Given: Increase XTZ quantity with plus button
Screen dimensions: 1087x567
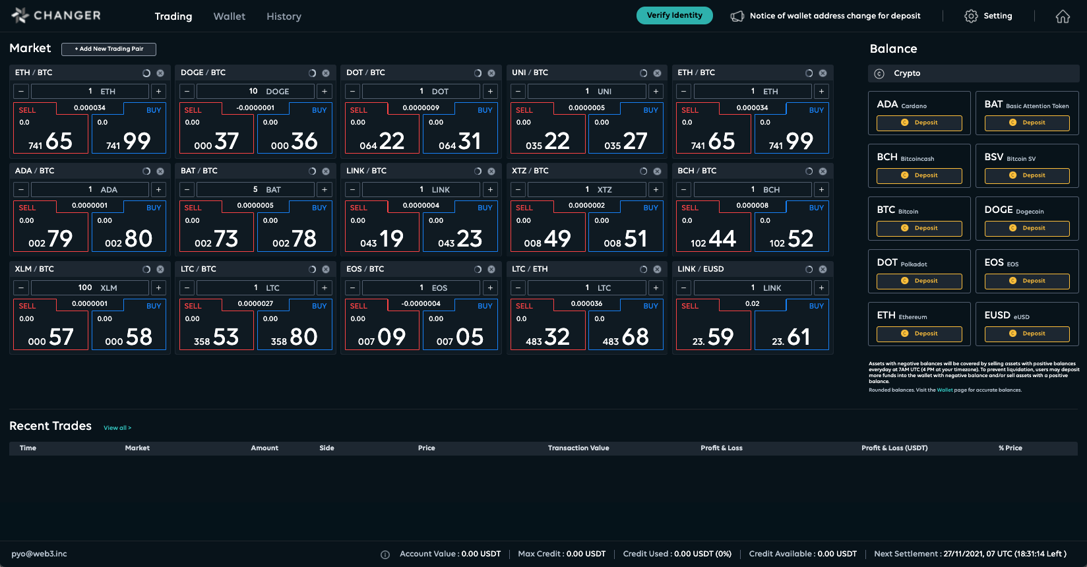Looking at the screenshot, I should pos(656,190).
